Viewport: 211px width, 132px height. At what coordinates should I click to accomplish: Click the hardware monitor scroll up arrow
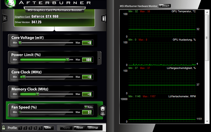point(207,12)
